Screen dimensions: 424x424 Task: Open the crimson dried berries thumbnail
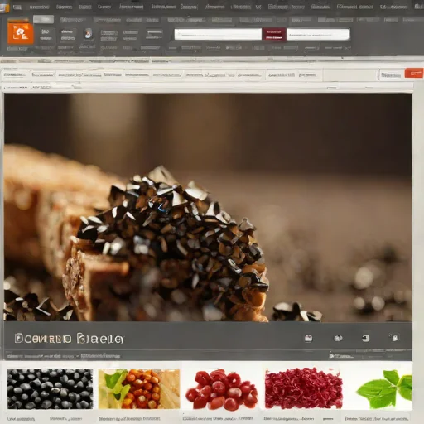(303, 388)
